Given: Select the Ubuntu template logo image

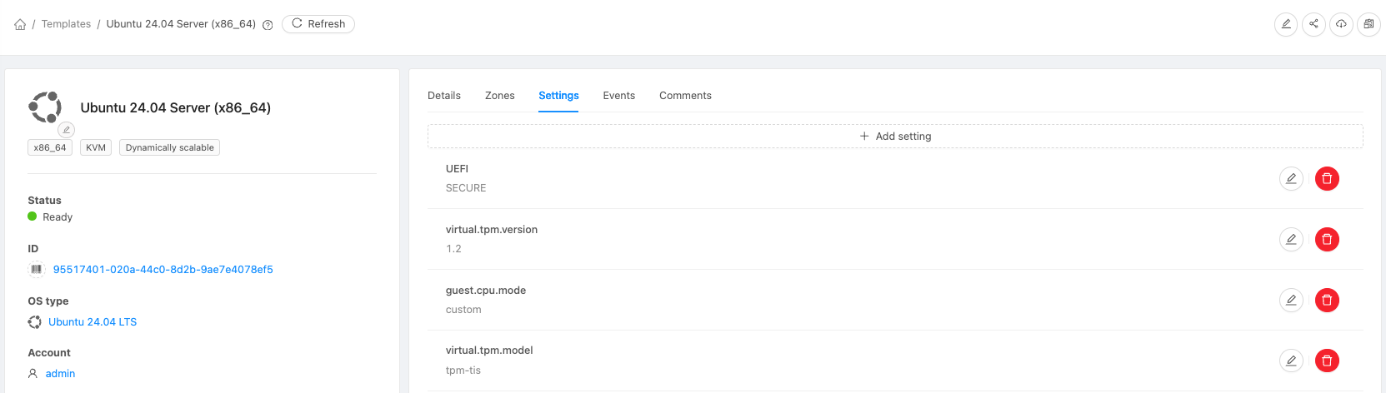Looking at the screenshot, I should tap(45, 107).
